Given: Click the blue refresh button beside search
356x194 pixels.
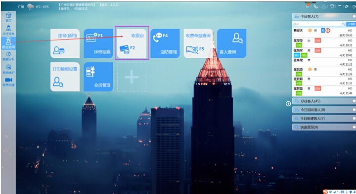Looking at the screenshot, I should [351, 24].
